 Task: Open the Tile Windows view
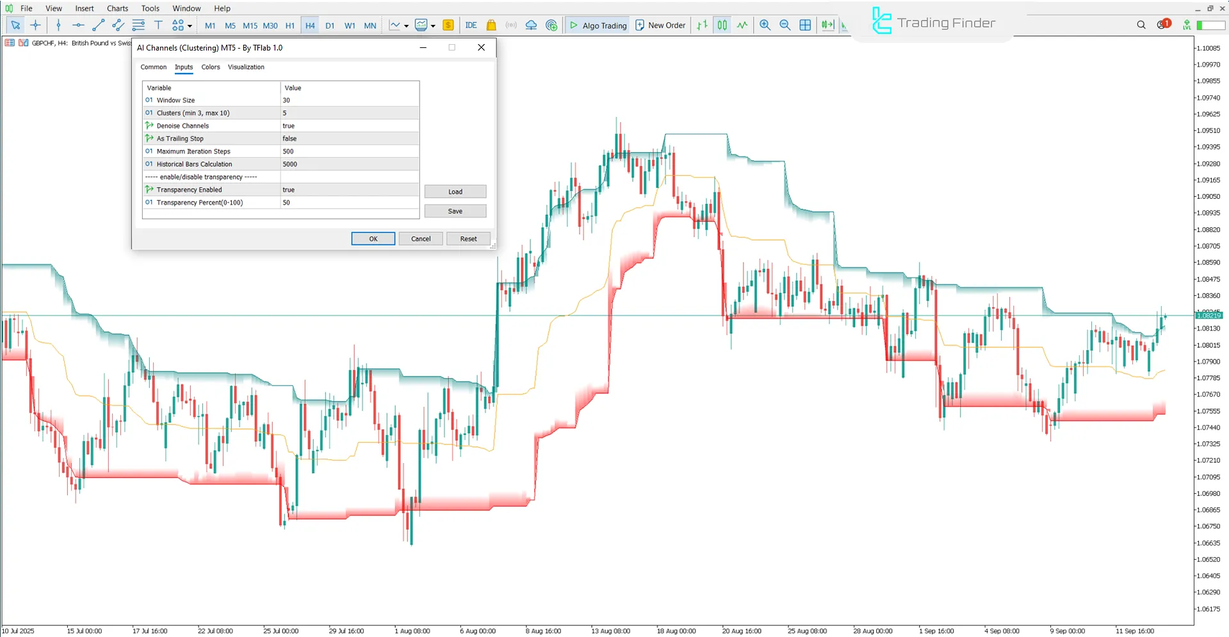click(x=805, y=25)
